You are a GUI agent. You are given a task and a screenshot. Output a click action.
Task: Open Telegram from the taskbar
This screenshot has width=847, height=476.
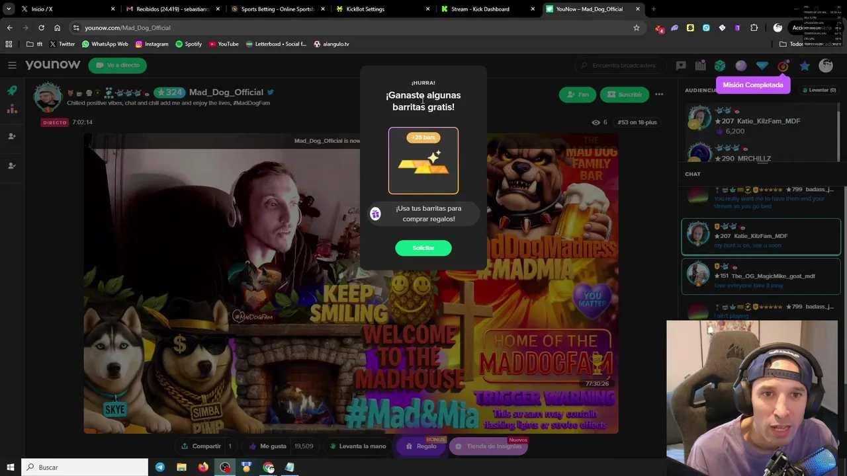pyautogui.click(x=160, y=467)
